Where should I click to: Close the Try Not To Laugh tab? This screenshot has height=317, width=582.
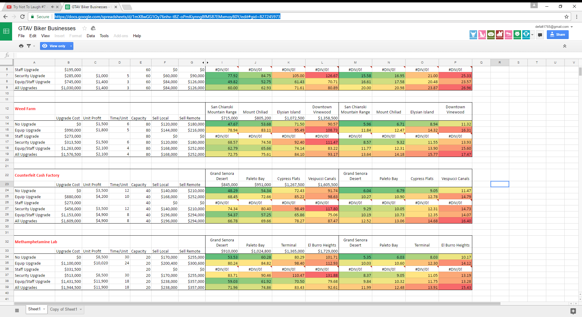(57, 7)
